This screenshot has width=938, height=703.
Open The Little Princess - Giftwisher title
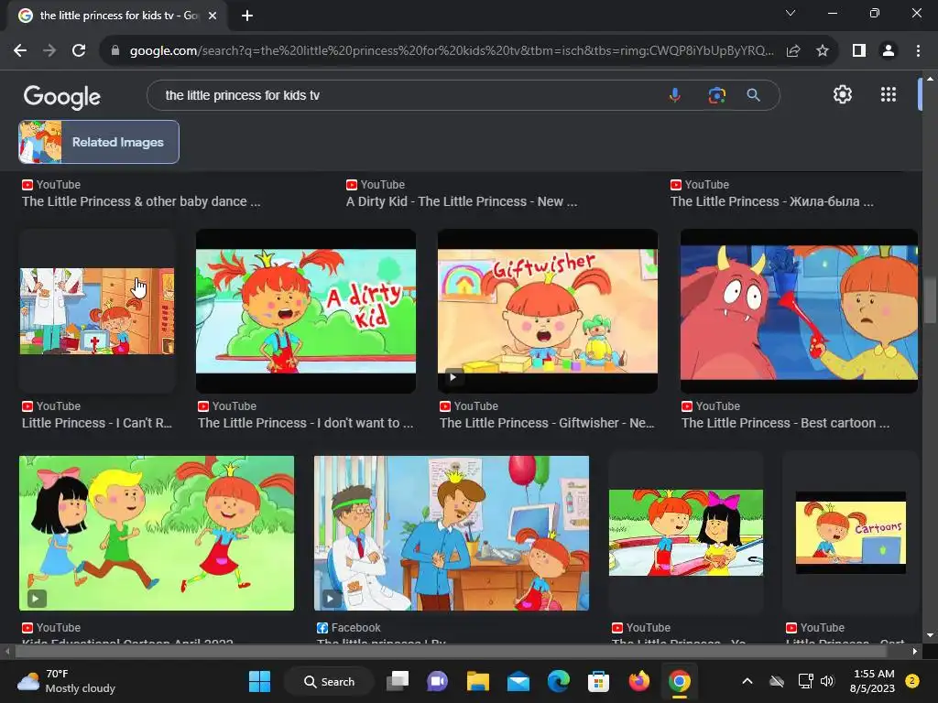[x=547, y=423]
